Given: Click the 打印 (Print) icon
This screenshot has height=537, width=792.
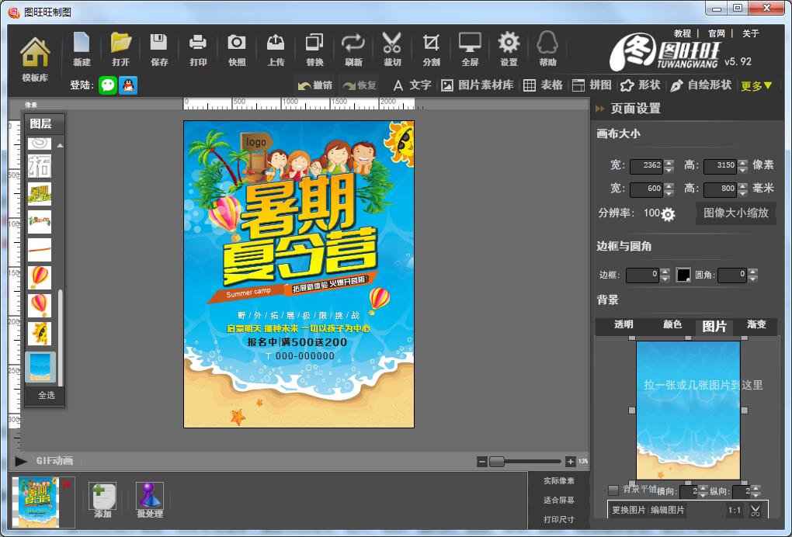Looking at the screenshot, I should [198, 47].
